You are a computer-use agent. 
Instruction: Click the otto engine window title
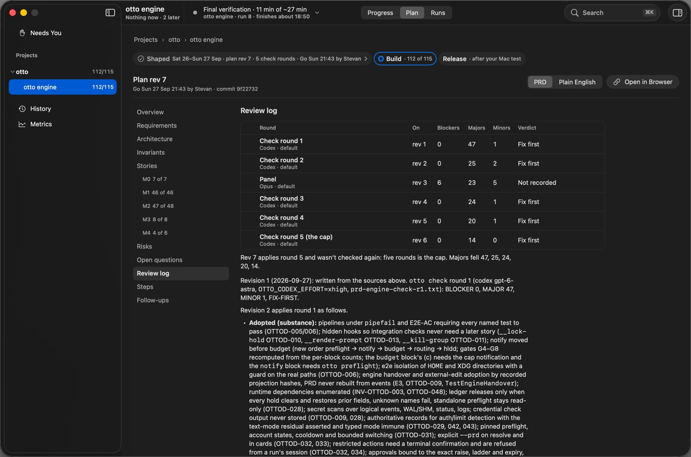[x=145, y=9]
